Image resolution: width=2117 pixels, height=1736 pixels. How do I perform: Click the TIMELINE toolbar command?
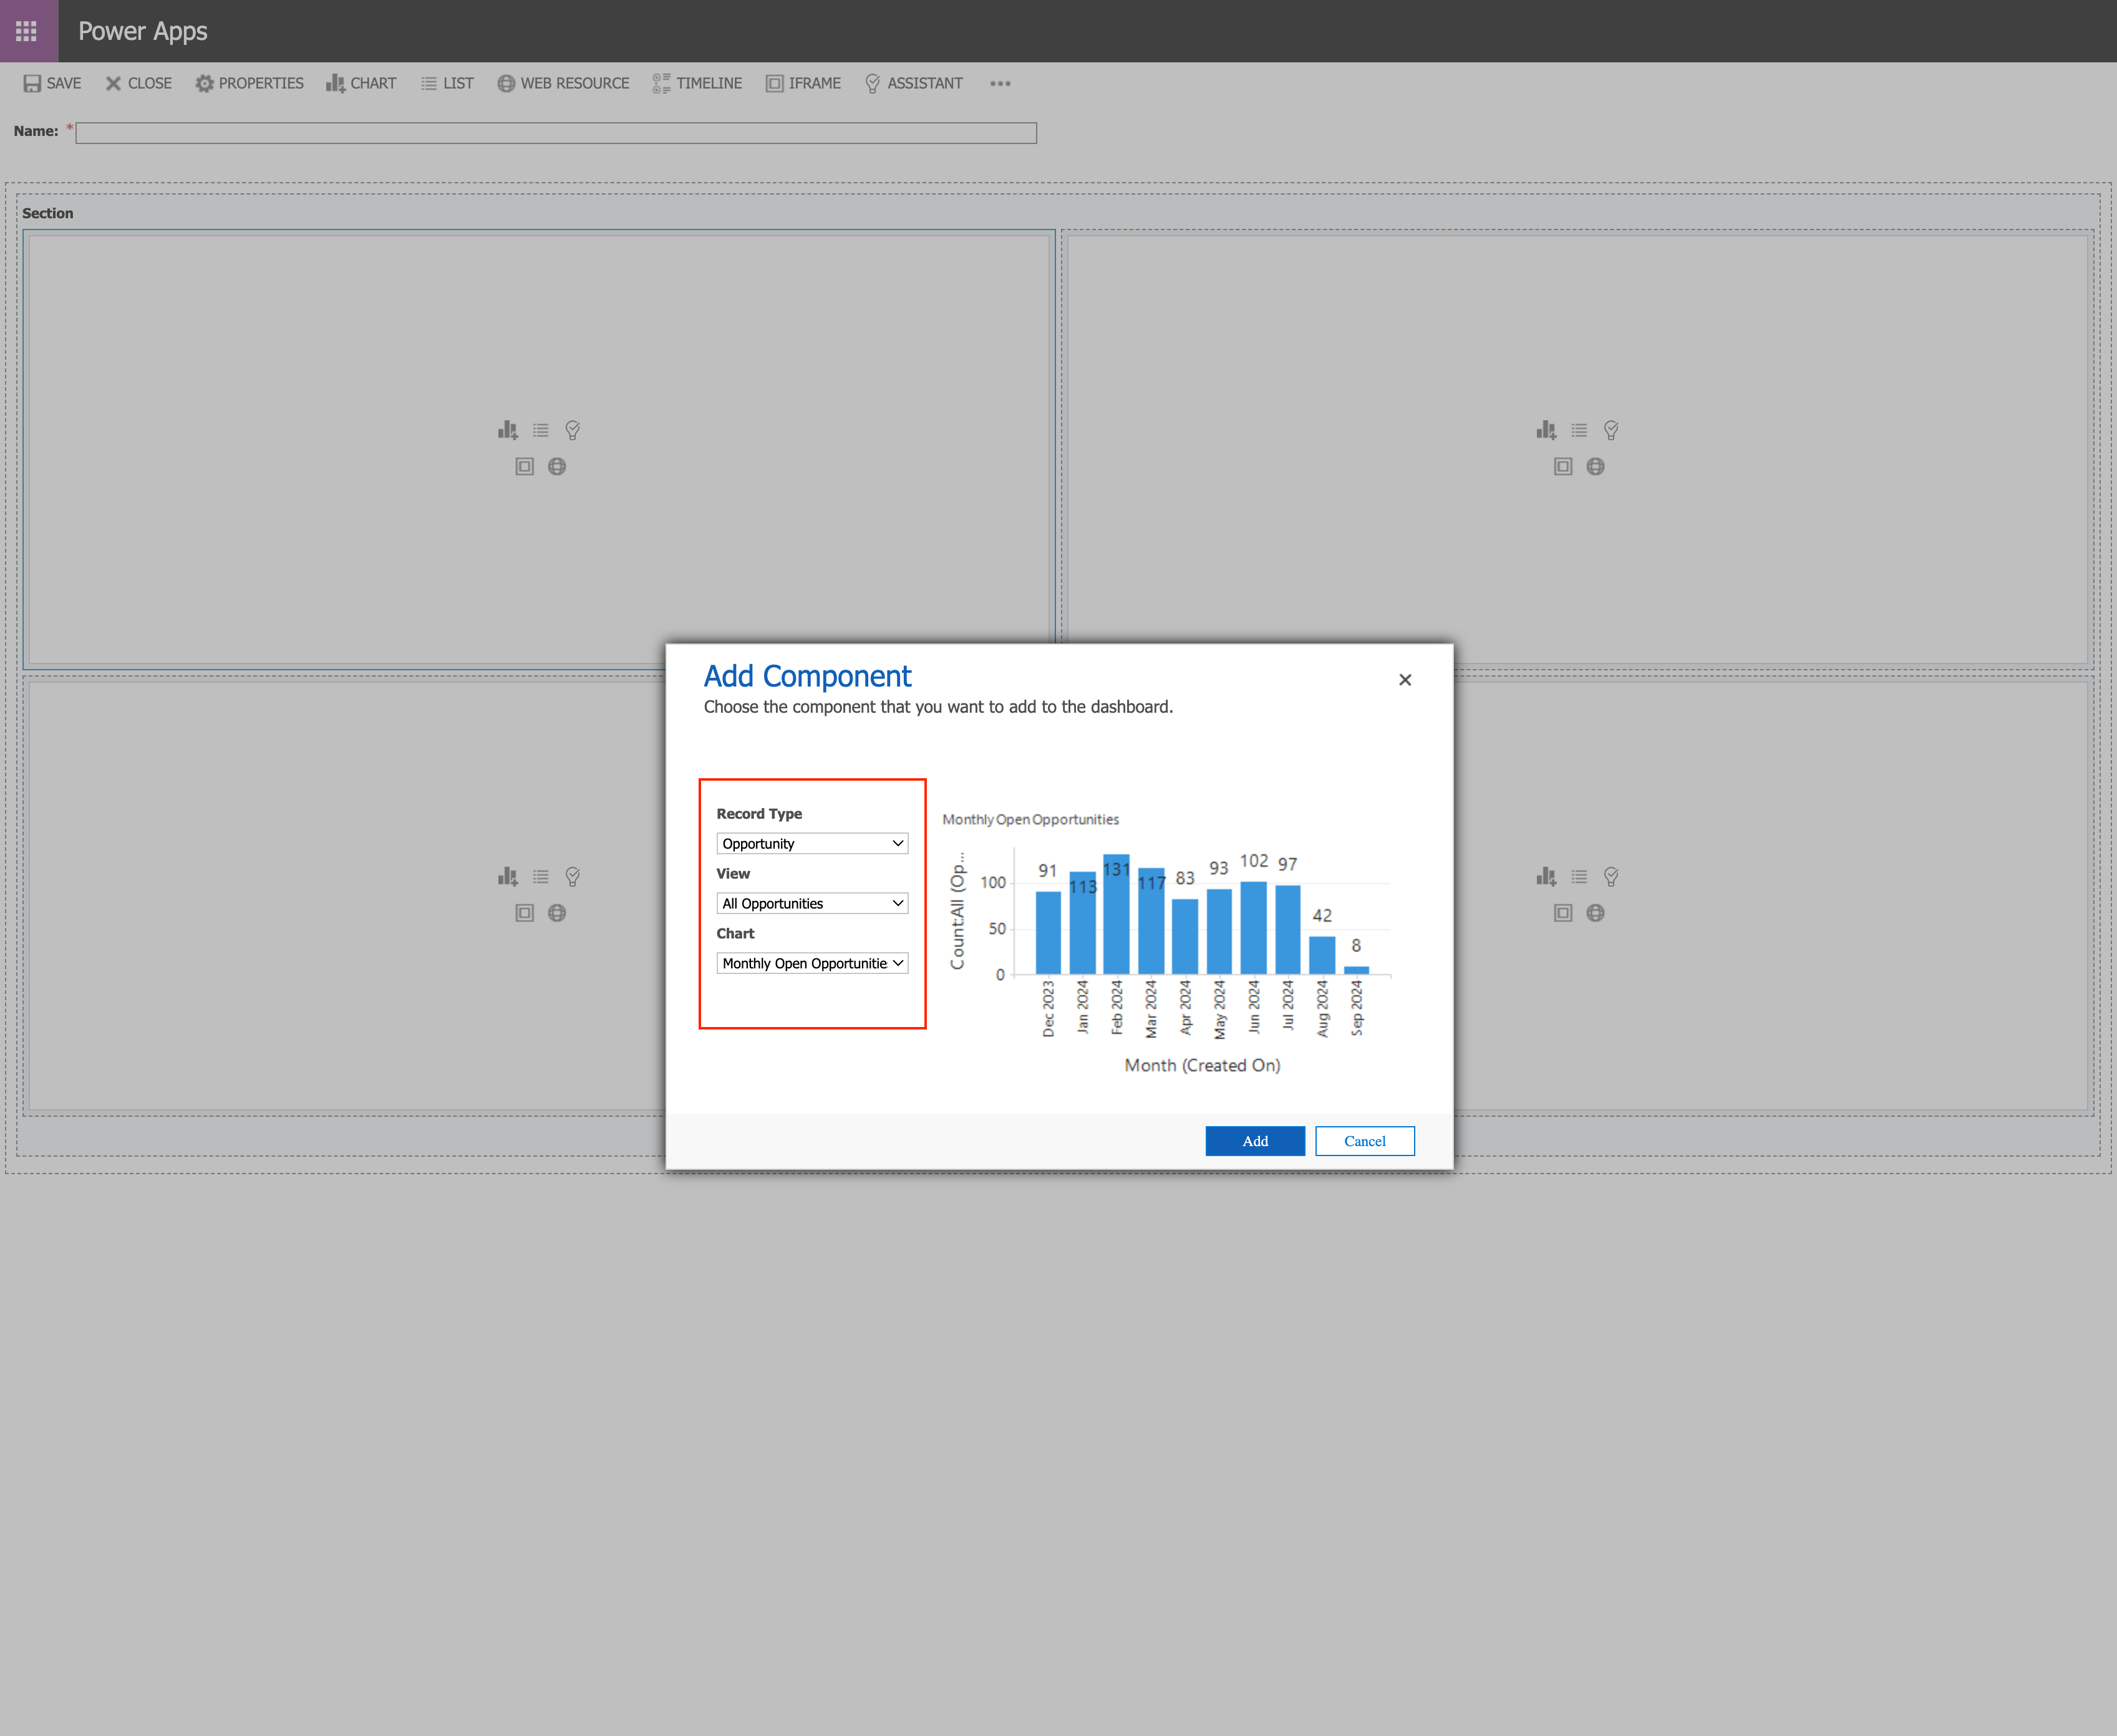pyautogui.click(x=697, y=83)
